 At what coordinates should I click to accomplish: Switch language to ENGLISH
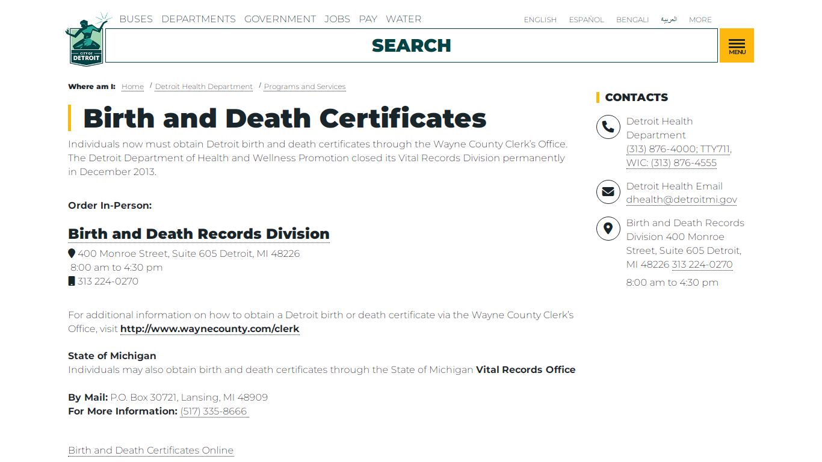540,20
